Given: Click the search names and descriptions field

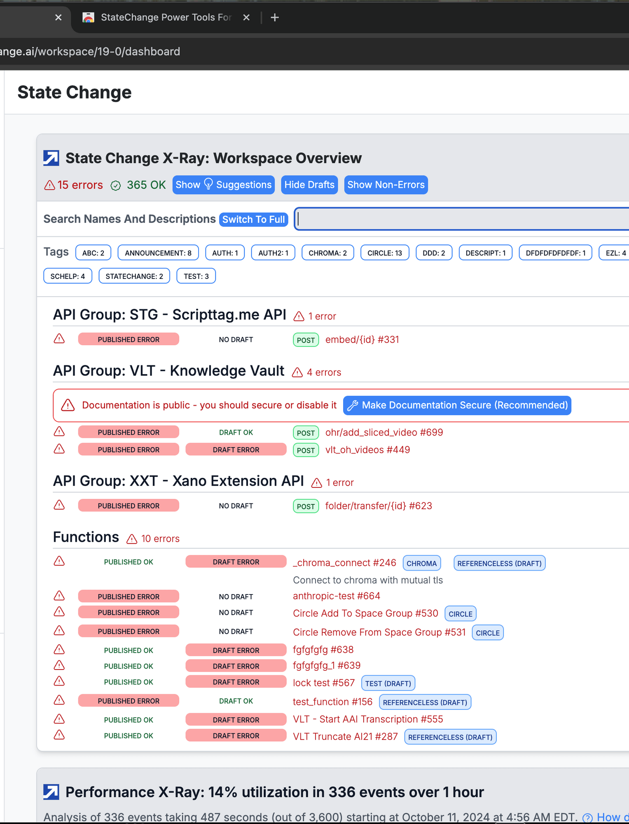Looking at the screenshot, I should pyautogui.click(x=461, y=219).
